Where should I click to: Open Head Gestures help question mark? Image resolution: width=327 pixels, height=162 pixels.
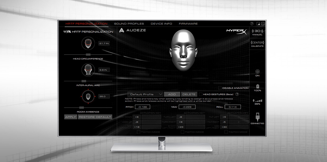(x=237, y=94)
